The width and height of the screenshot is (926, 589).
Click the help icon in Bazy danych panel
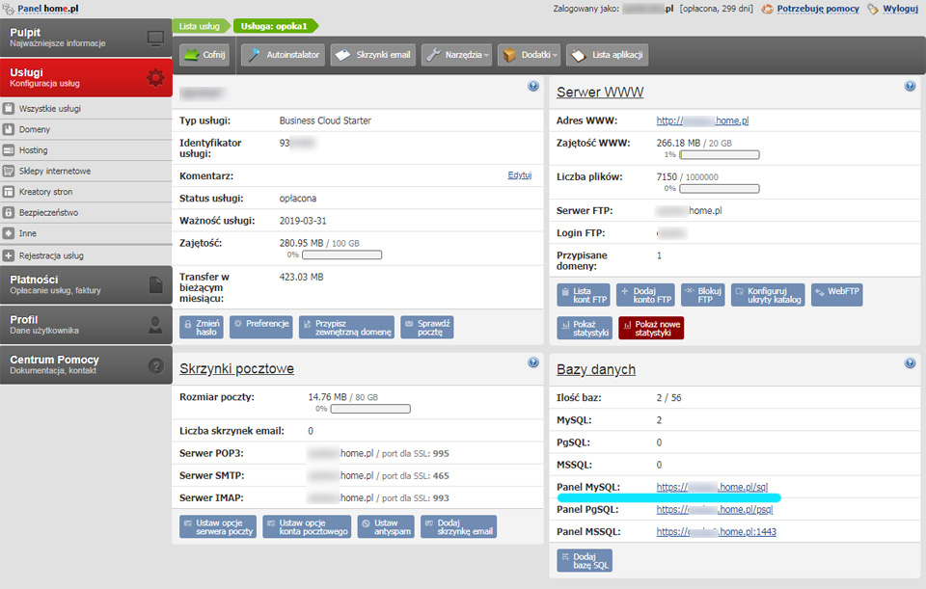click(910, 363)
